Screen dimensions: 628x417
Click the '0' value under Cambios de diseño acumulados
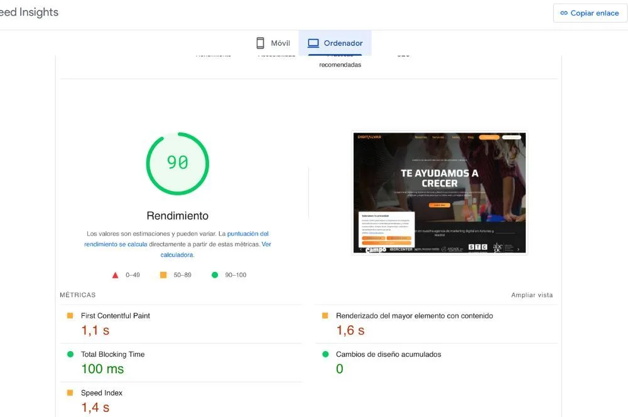coord(340,369)
